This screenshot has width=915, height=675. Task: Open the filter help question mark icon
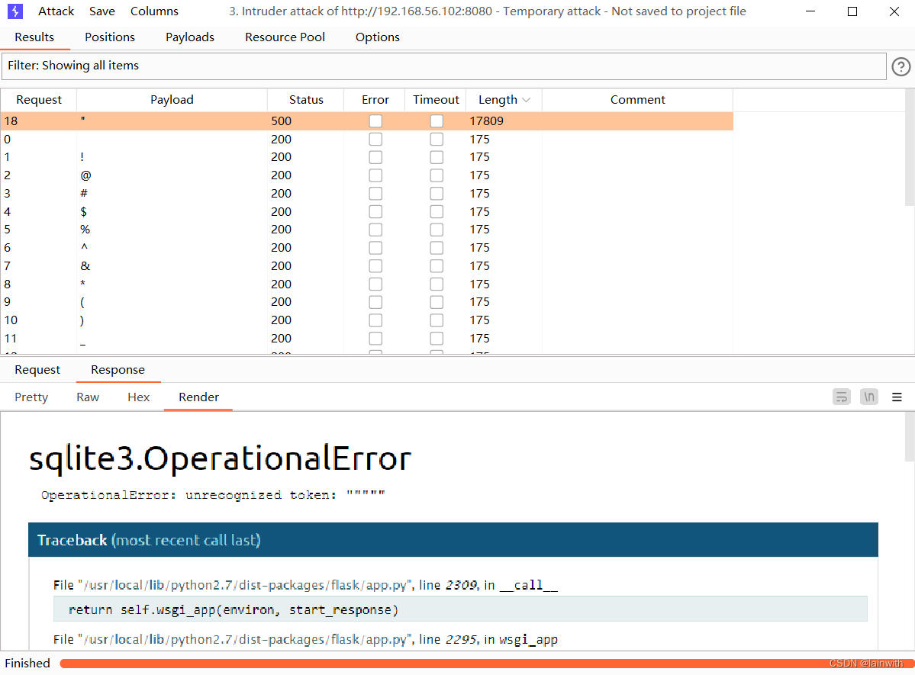(901, 67)
